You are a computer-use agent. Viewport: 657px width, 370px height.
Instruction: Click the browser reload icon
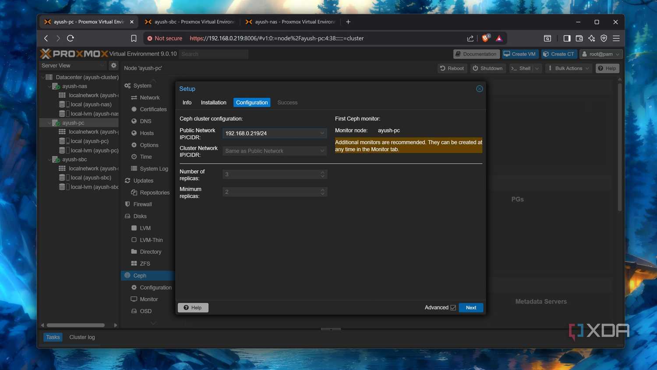pos(71,38)
